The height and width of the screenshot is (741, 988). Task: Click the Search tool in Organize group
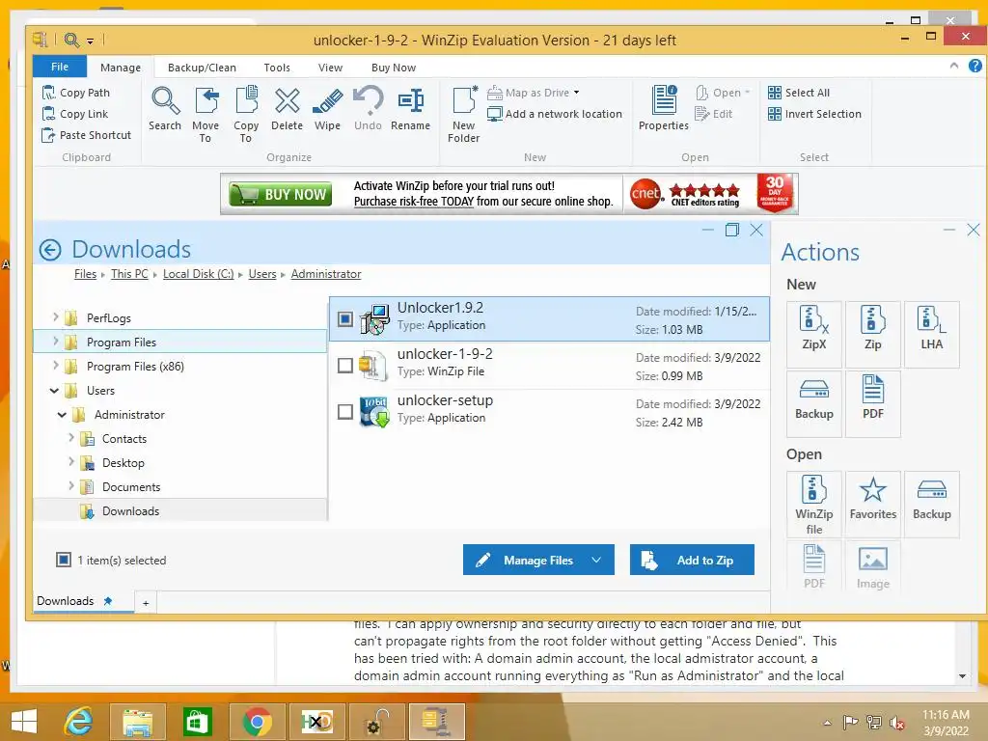[x=165, y=108]
